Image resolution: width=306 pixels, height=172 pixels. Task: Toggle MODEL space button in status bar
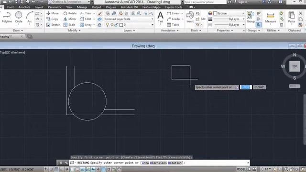click(x=241, y=169)
